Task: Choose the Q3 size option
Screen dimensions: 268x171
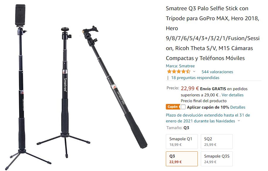Action: coord(182,159)
